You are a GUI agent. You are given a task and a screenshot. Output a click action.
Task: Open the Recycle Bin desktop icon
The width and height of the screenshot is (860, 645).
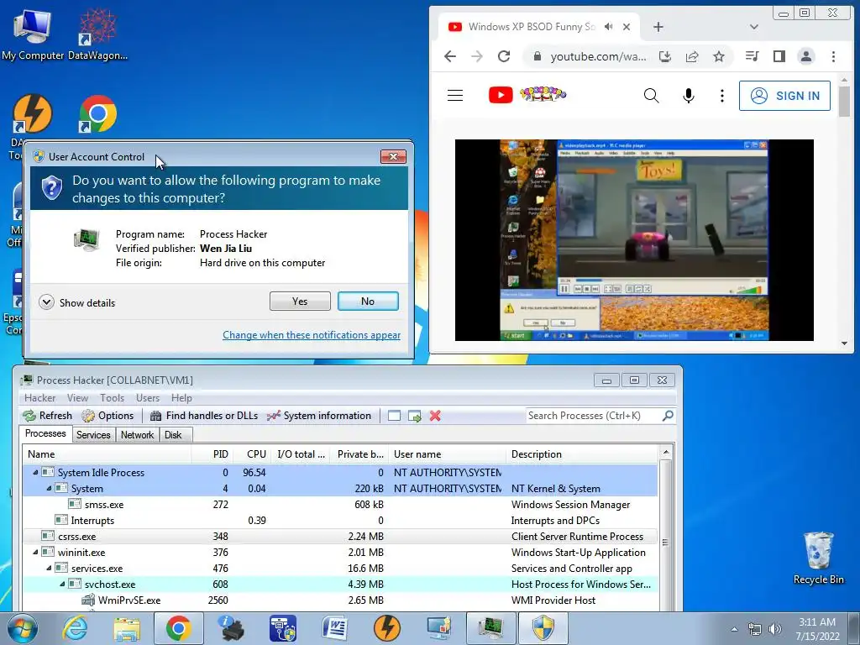tap(818, 558)
